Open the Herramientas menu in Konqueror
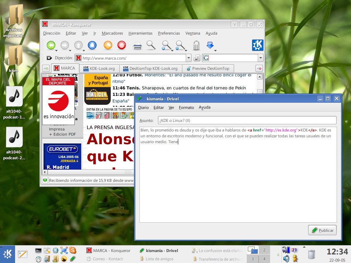 pyautogui.click(x=140, y=33)
